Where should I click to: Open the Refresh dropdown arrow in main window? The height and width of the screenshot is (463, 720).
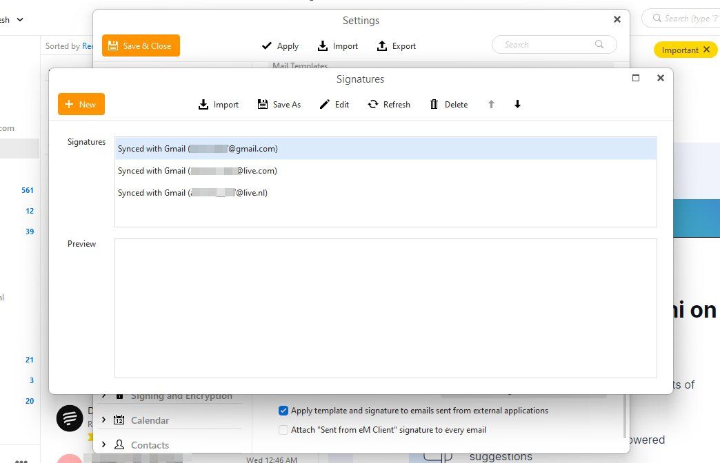[20, 20]
